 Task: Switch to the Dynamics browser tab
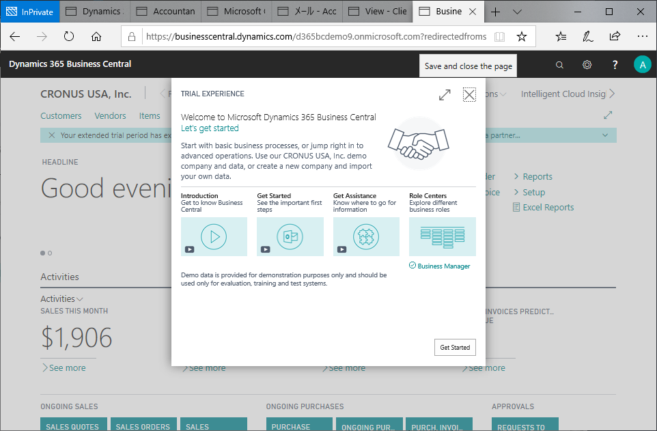coord(95,12)
